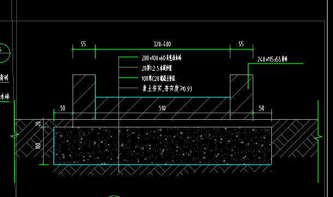Screen dimensions: 333x197
Task: Select the "50" dimension right of the slab
Action: 261,108
